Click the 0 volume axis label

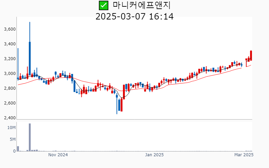coord(14,151)
